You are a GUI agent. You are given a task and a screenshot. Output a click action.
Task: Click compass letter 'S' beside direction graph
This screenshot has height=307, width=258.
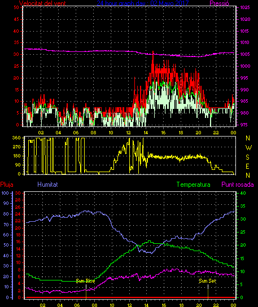coord(248,157)
